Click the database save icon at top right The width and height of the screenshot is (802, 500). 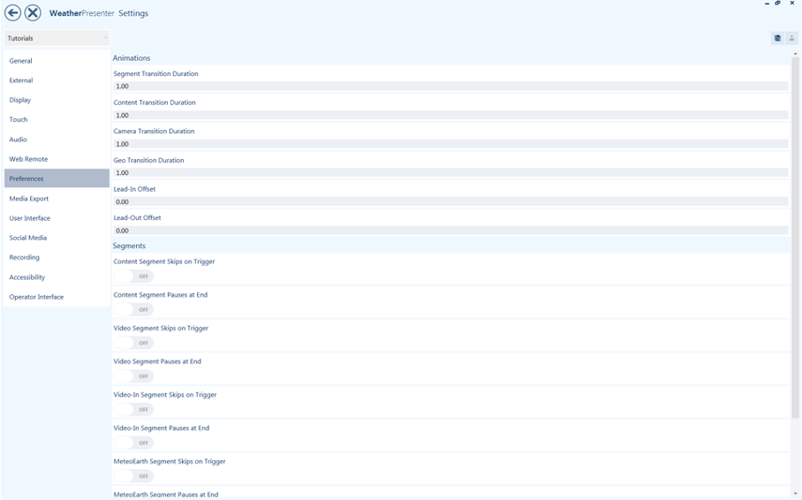(x=777, y=38)
